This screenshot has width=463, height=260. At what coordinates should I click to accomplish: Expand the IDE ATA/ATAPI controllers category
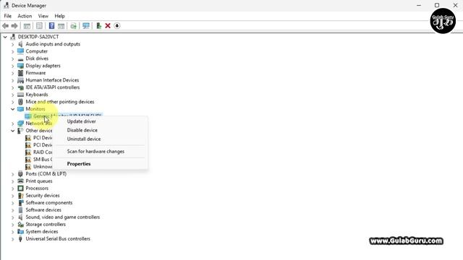(13, 87)
